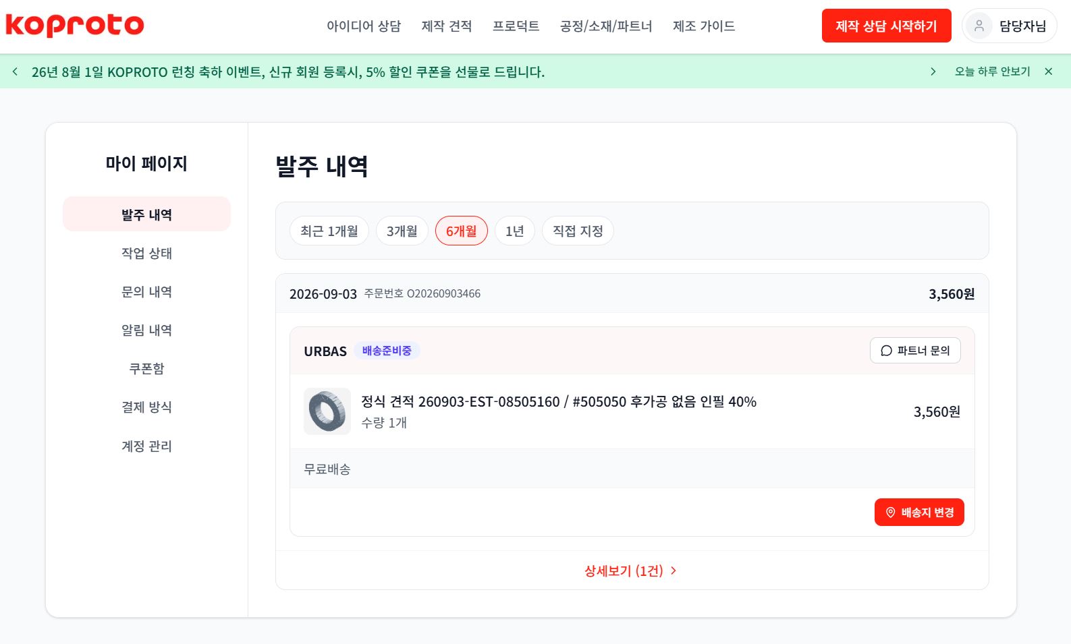The image size is (1071, 644).
Task: Select the 1년 period filter
Action: tap(515, 231)
